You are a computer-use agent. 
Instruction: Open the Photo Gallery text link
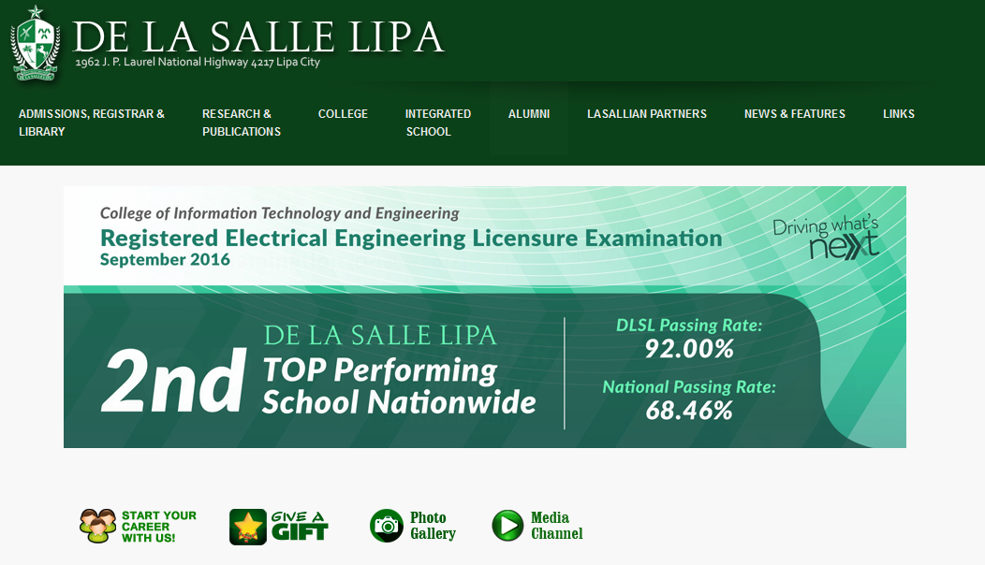click(x=433, y=526)
